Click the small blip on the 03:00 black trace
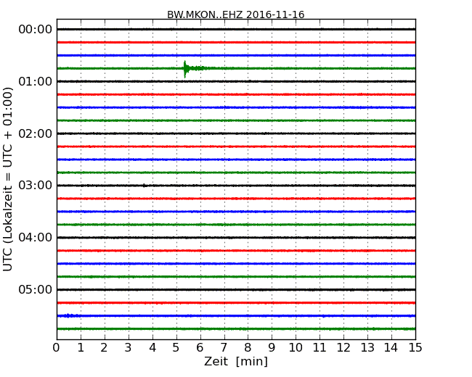This screenshot has height=377, width=472. [x=145, y=186]
